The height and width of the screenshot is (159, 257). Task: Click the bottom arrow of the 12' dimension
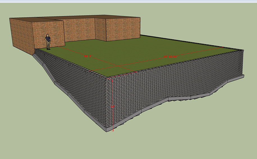[113, 130]
